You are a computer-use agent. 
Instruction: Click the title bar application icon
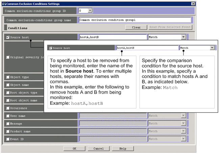(x=4, y=4)
